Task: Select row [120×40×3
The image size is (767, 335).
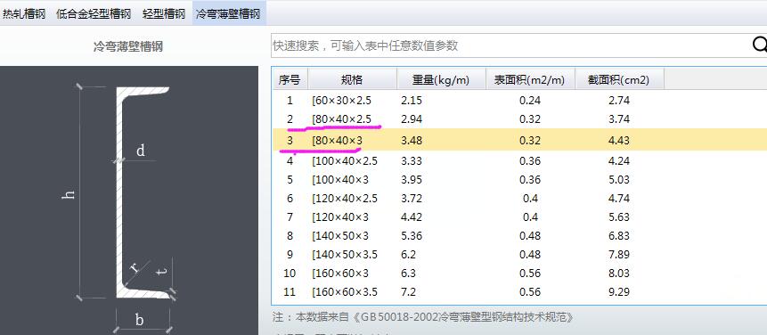Action: pos(519,217)
